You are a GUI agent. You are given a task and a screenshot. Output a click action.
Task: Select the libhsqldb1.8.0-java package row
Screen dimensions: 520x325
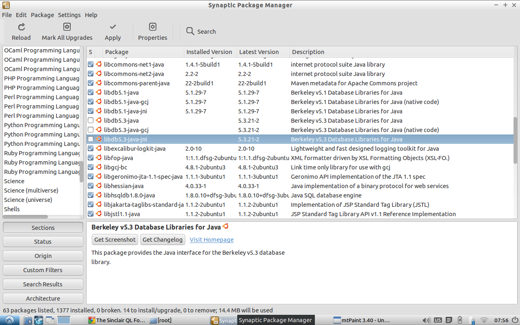[x=300, y=195]
